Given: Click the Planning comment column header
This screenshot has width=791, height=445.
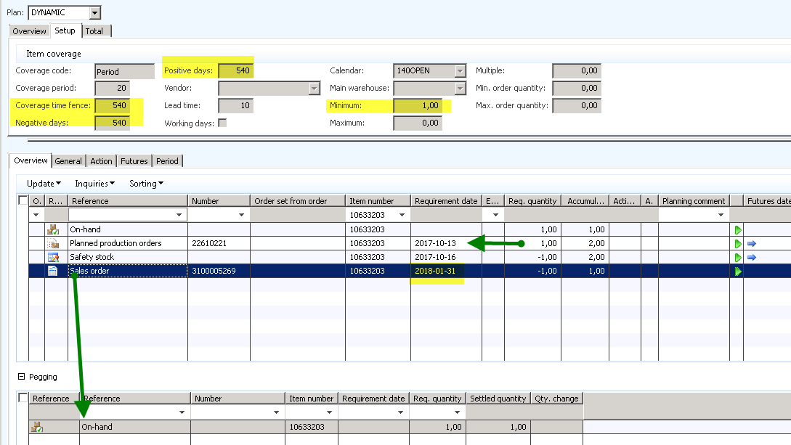Looking at the screenshot, I should (694, 201).
